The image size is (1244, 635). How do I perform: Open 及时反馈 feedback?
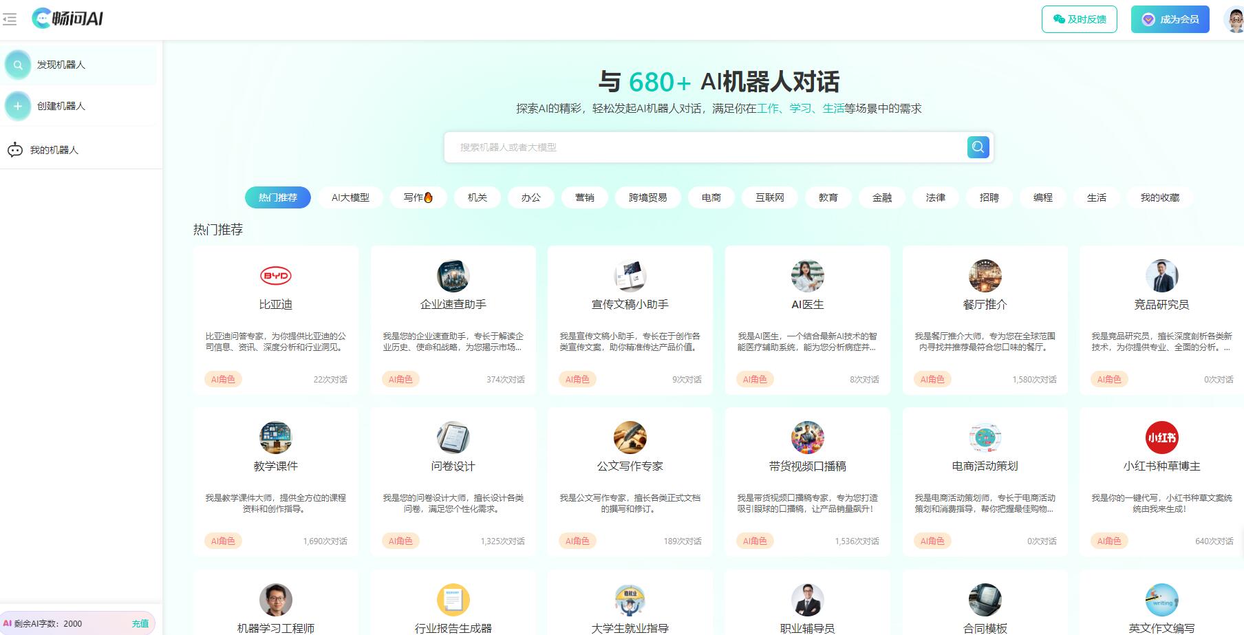(x=1079, y=19)
